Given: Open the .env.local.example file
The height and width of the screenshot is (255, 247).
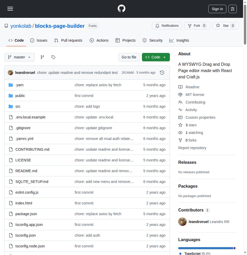Looking at the screenshot, I should (x=30, y=117).
